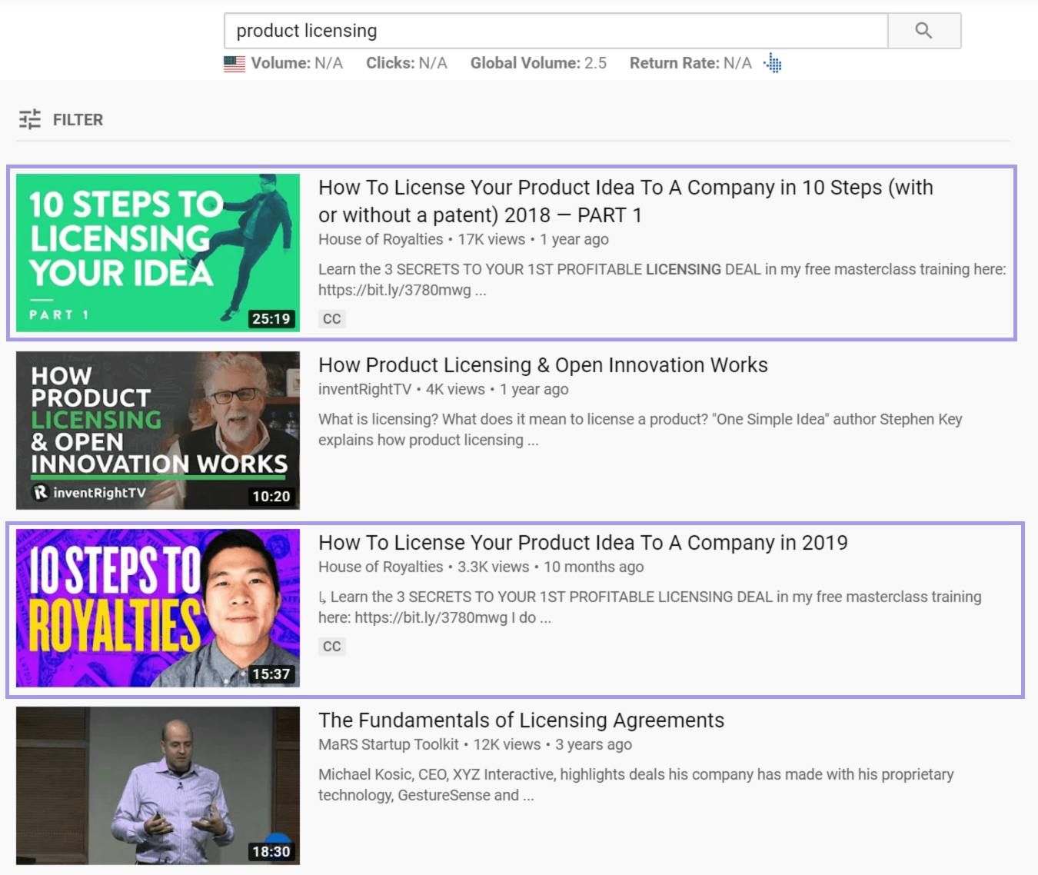
Task: Open the inventRightTV channel link
Action: [364, 389]
